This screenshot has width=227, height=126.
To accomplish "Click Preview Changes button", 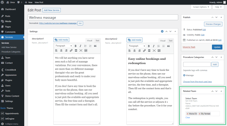I will [213, 24].
